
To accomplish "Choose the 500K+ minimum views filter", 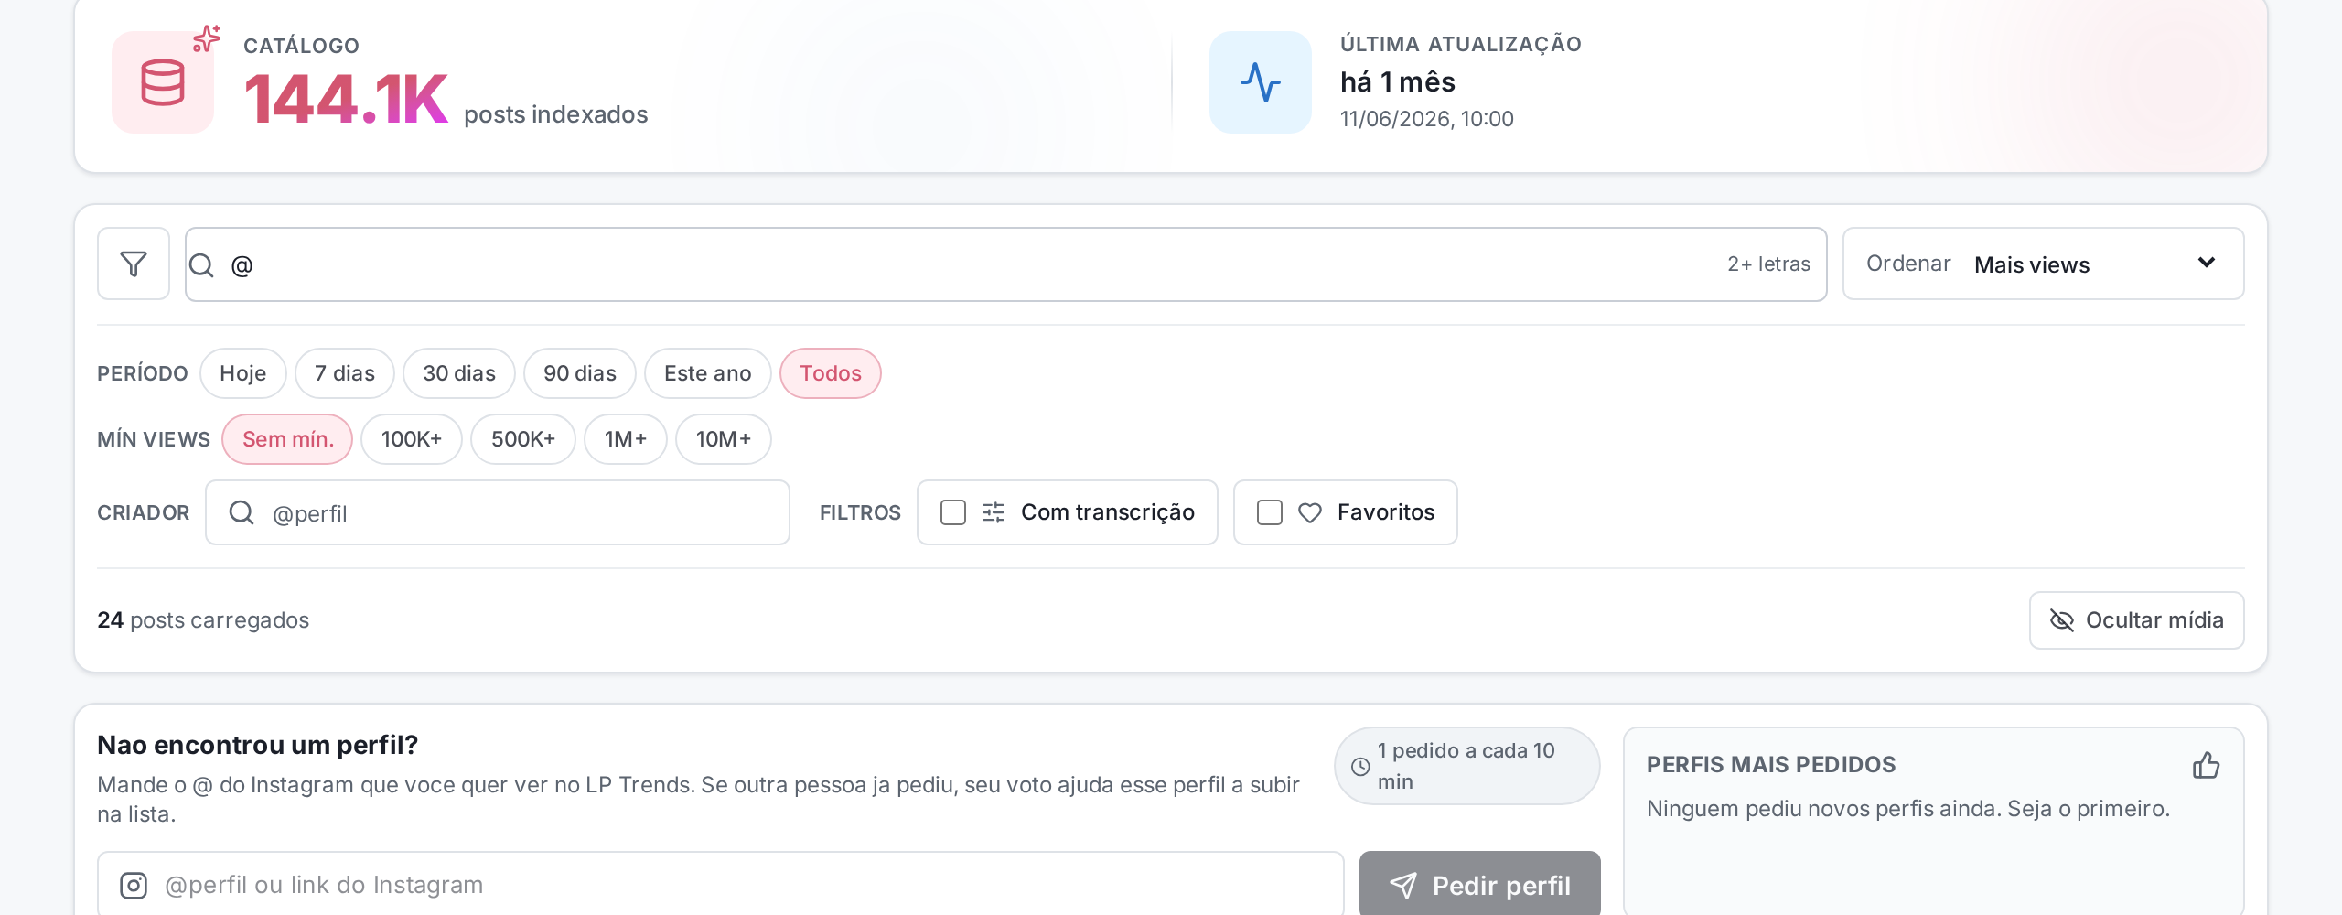I will tap(523, 439).
